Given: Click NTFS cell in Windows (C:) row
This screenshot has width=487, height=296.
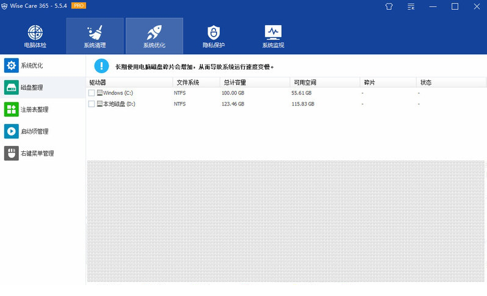Looking at the screenshot, I should [180, 93].
